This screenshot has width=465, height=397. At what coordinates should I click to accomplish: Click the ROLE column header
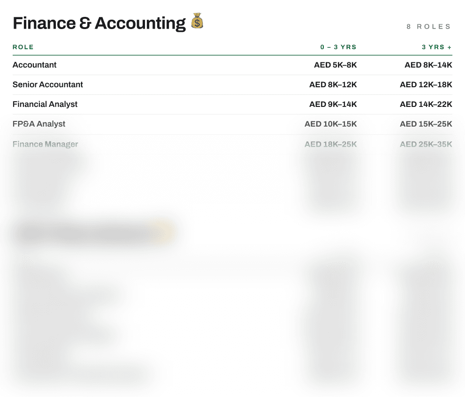[x=23, y=47]
